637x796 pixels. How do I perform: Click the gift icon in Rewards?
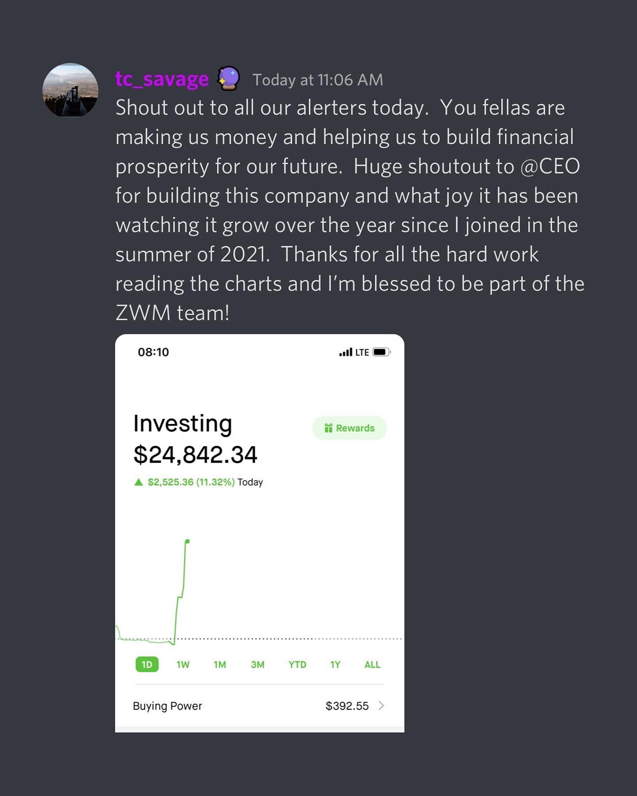point(328,428)
